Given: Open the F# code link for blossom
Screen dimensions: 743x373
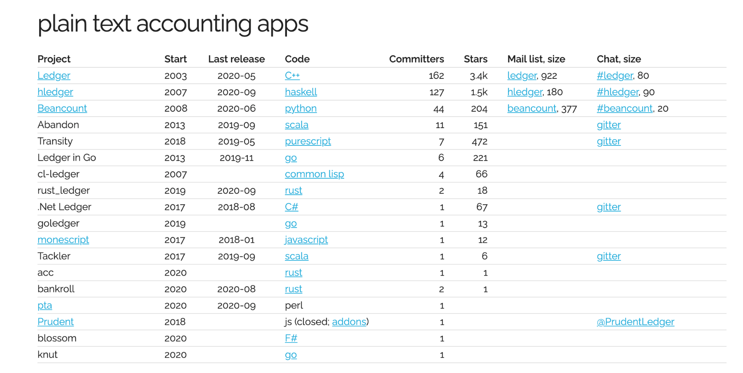Looking at the screenshot, I should click(x=291, y=338).
